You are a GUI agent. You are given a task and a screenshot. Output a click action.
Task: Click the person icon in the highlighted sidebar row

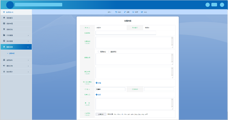click(4, 47)
